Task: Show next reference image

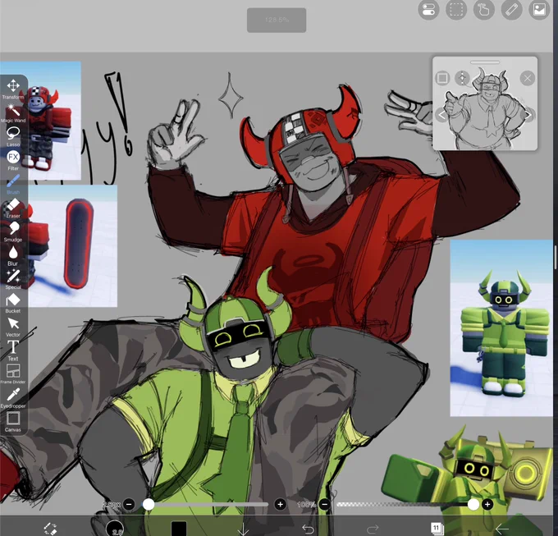Action: (528, 115)
